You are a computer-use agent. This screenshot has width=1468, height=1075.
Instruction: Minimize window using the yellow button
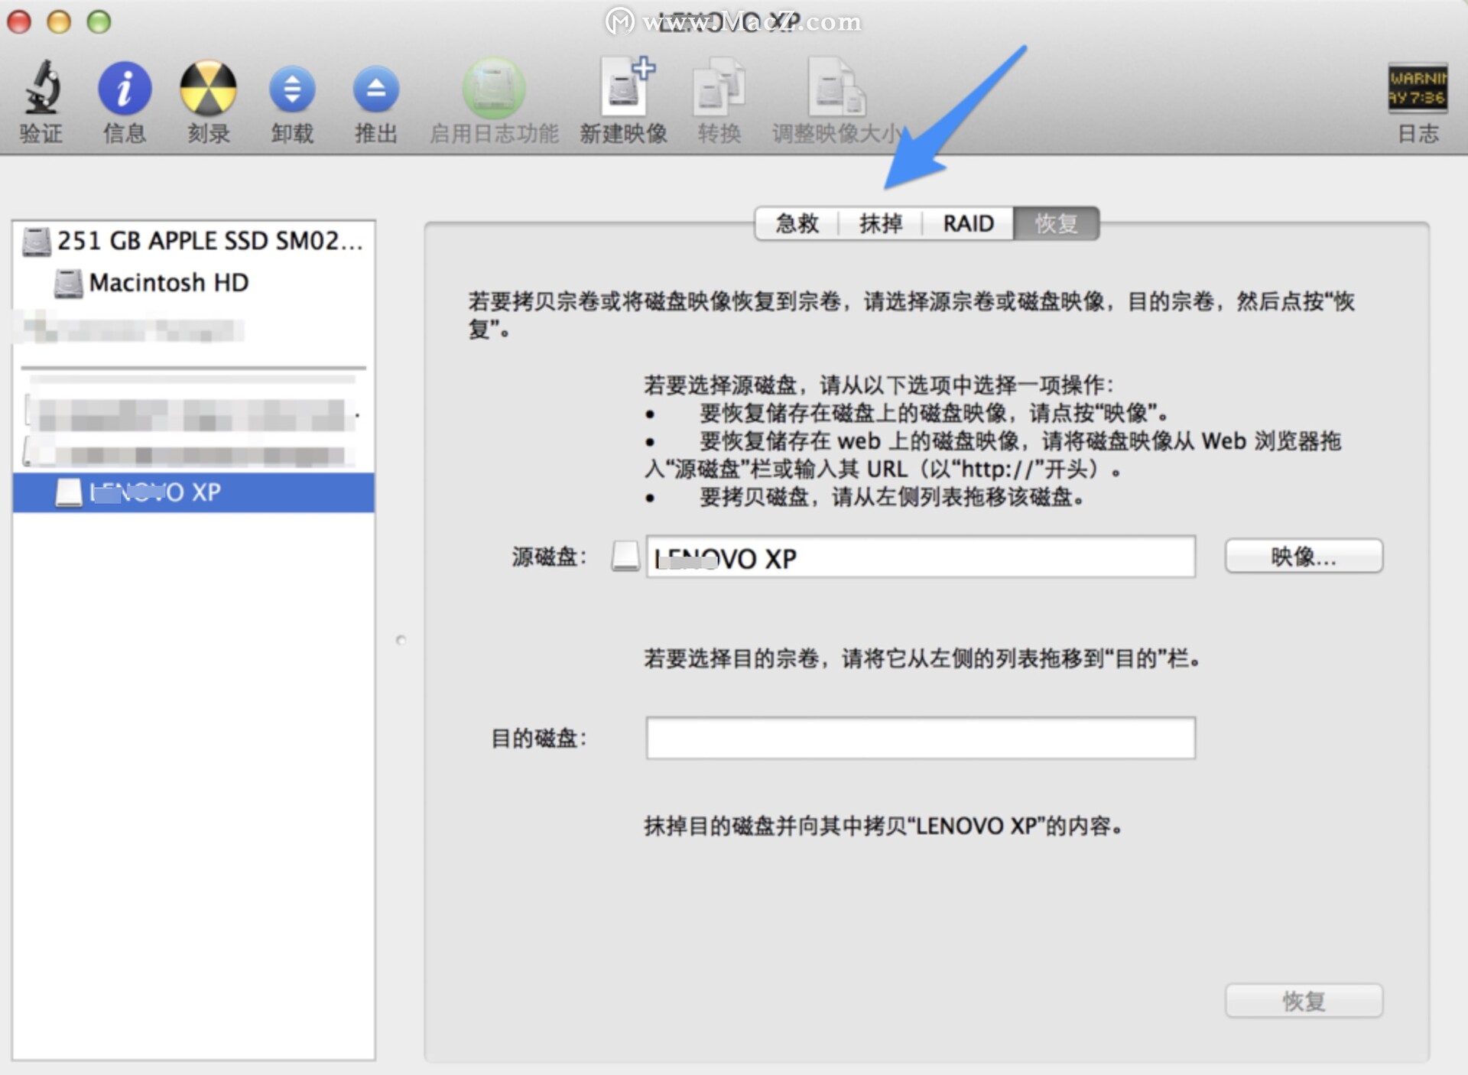(59, 21)
